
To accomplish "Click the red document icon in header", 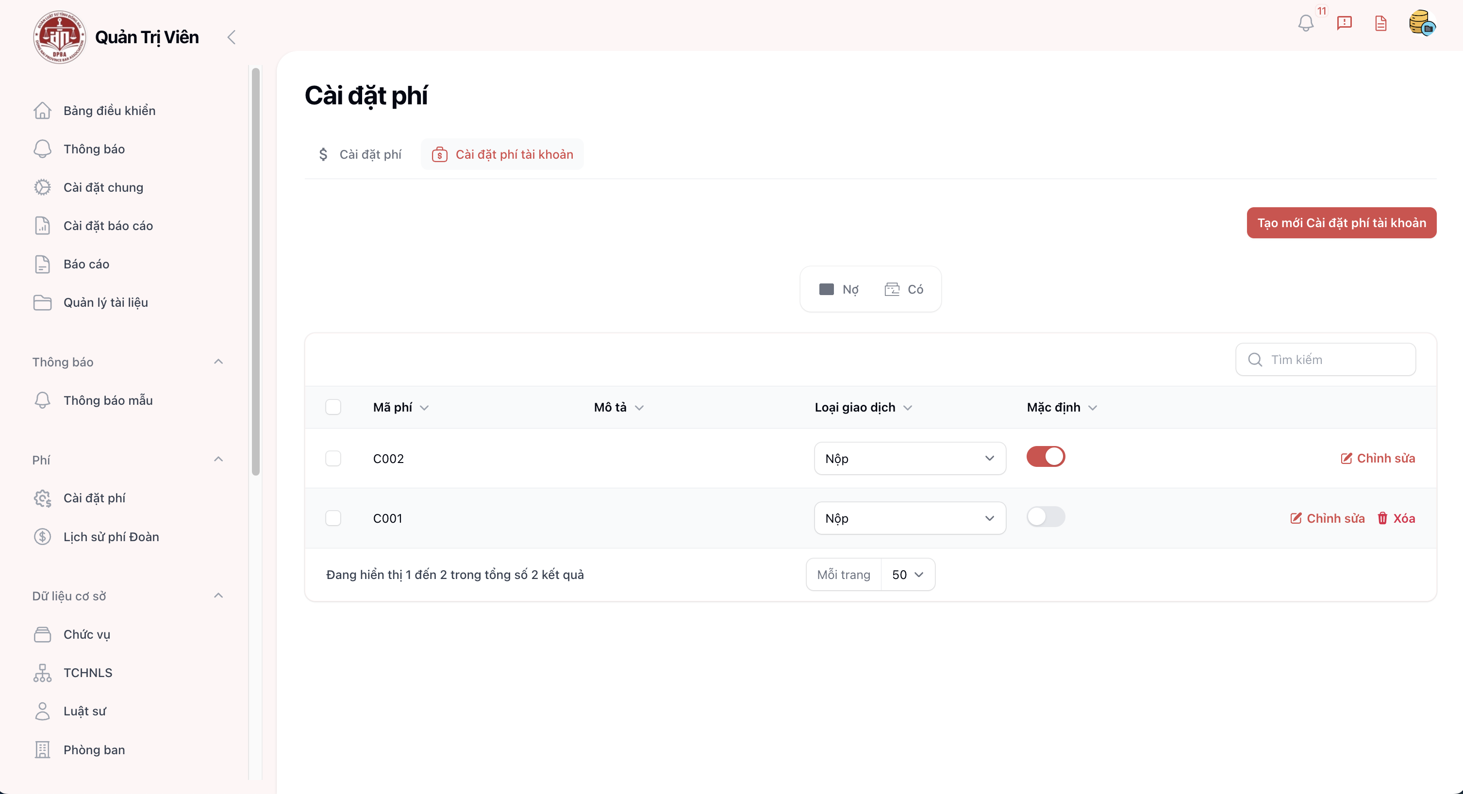I will click(1380, 23).
